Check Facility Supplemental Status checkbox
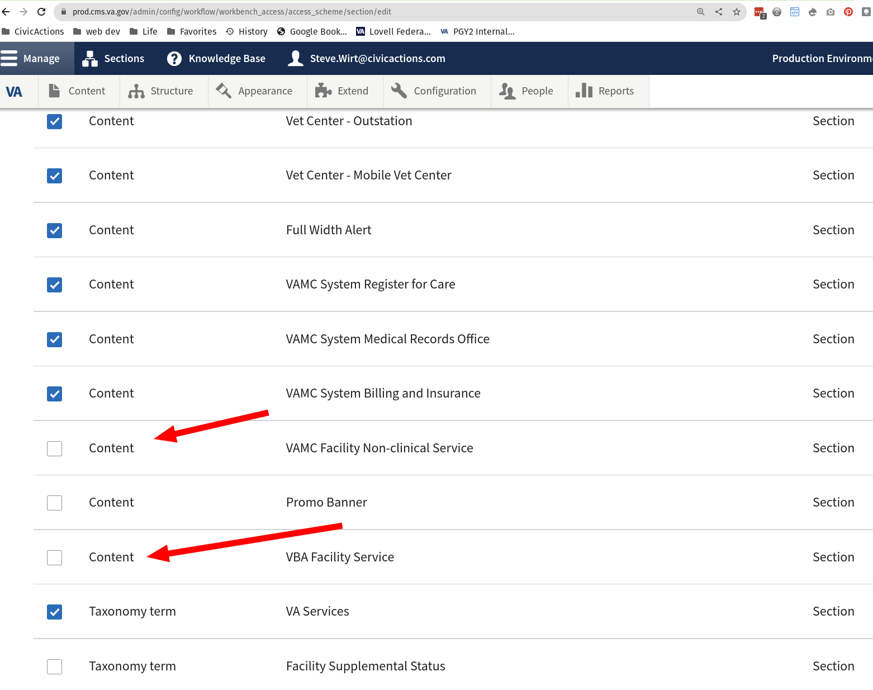Screen dimensions: 873x690 tap(54, 667)
